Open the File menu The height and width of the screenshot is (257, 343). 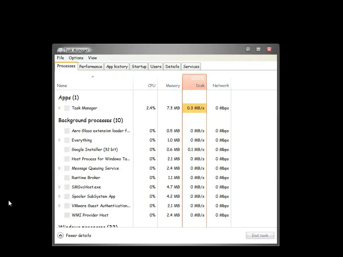[x=60, y=58]
